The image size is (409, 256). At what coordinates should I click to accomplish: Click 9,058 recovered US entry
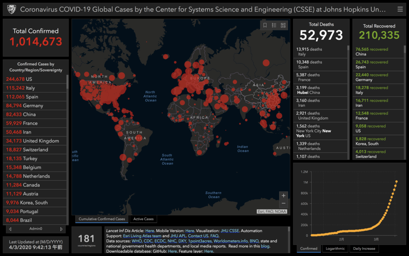coord(378,128)
